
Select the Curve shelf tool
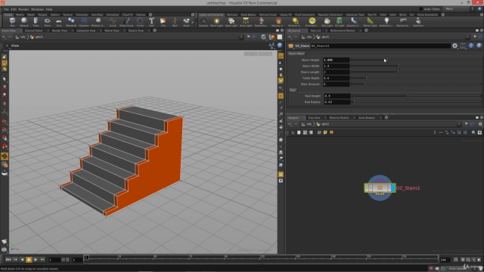pyautogui.click(x=113, y=22)
